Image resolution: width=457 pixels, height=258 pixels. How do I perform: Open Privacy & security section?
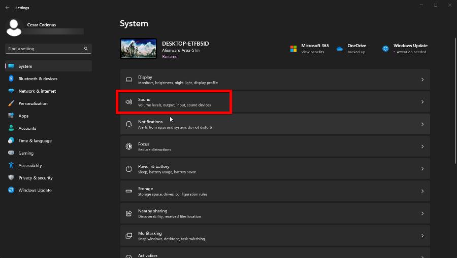[48, 177]
